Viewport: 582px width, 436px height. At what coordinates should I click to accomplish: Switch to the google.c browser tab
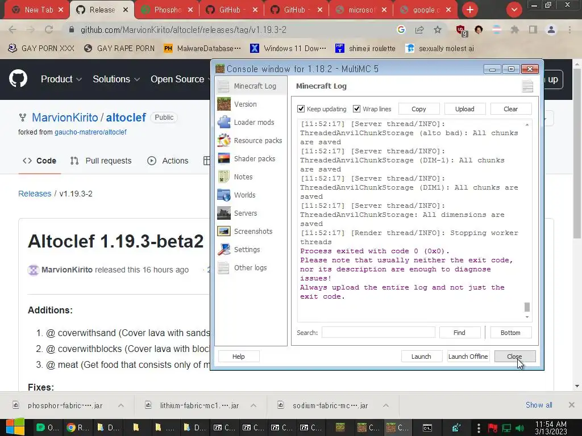coord(426,10)
